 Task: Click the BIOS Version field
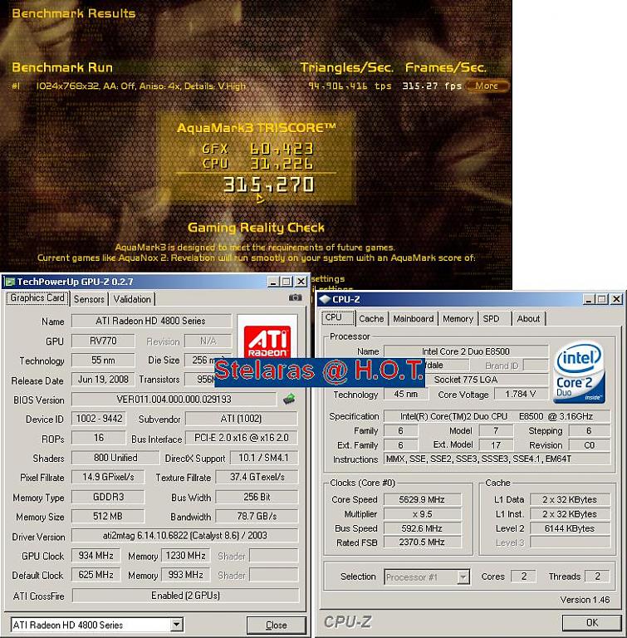(x=174, y=400)
